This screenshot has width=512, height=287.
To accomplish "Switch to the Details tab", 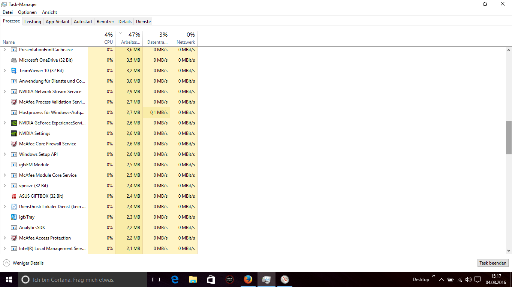I will coord(125,22).
